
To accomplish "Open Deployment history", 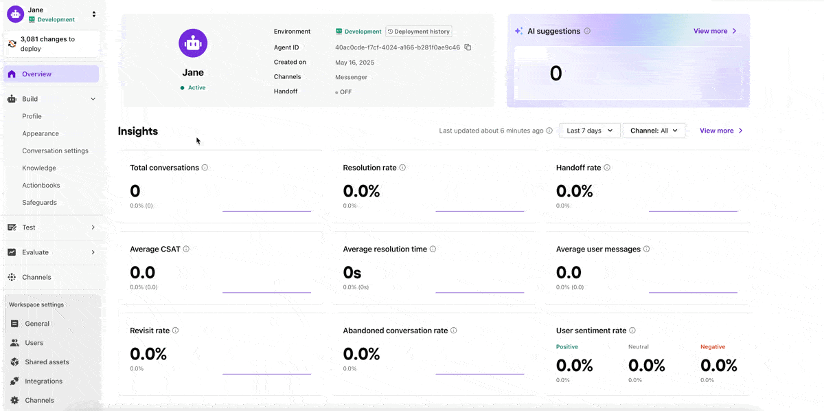I will pos(419,31).
